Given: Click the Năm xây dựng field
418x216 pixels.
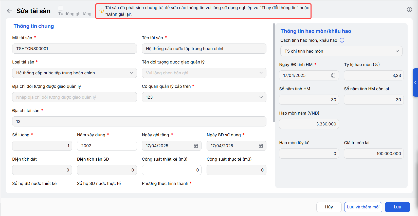Looking at the screenshot, I should click(107, 146).
